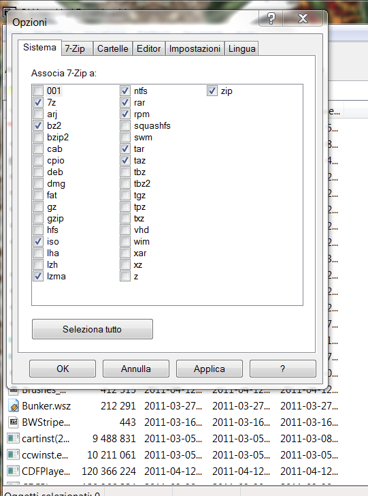Tick the gzip checkbox
This screenshot has height=496, width=368.
38,218
